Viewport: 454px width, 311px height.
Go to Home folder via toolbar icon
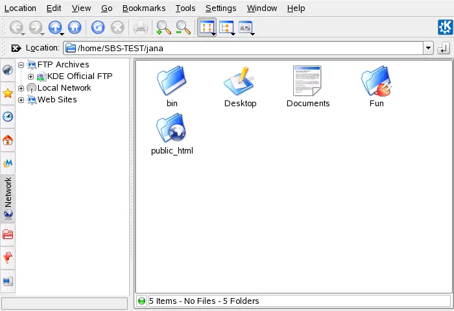pyautogui.click(x=75, y=27)
